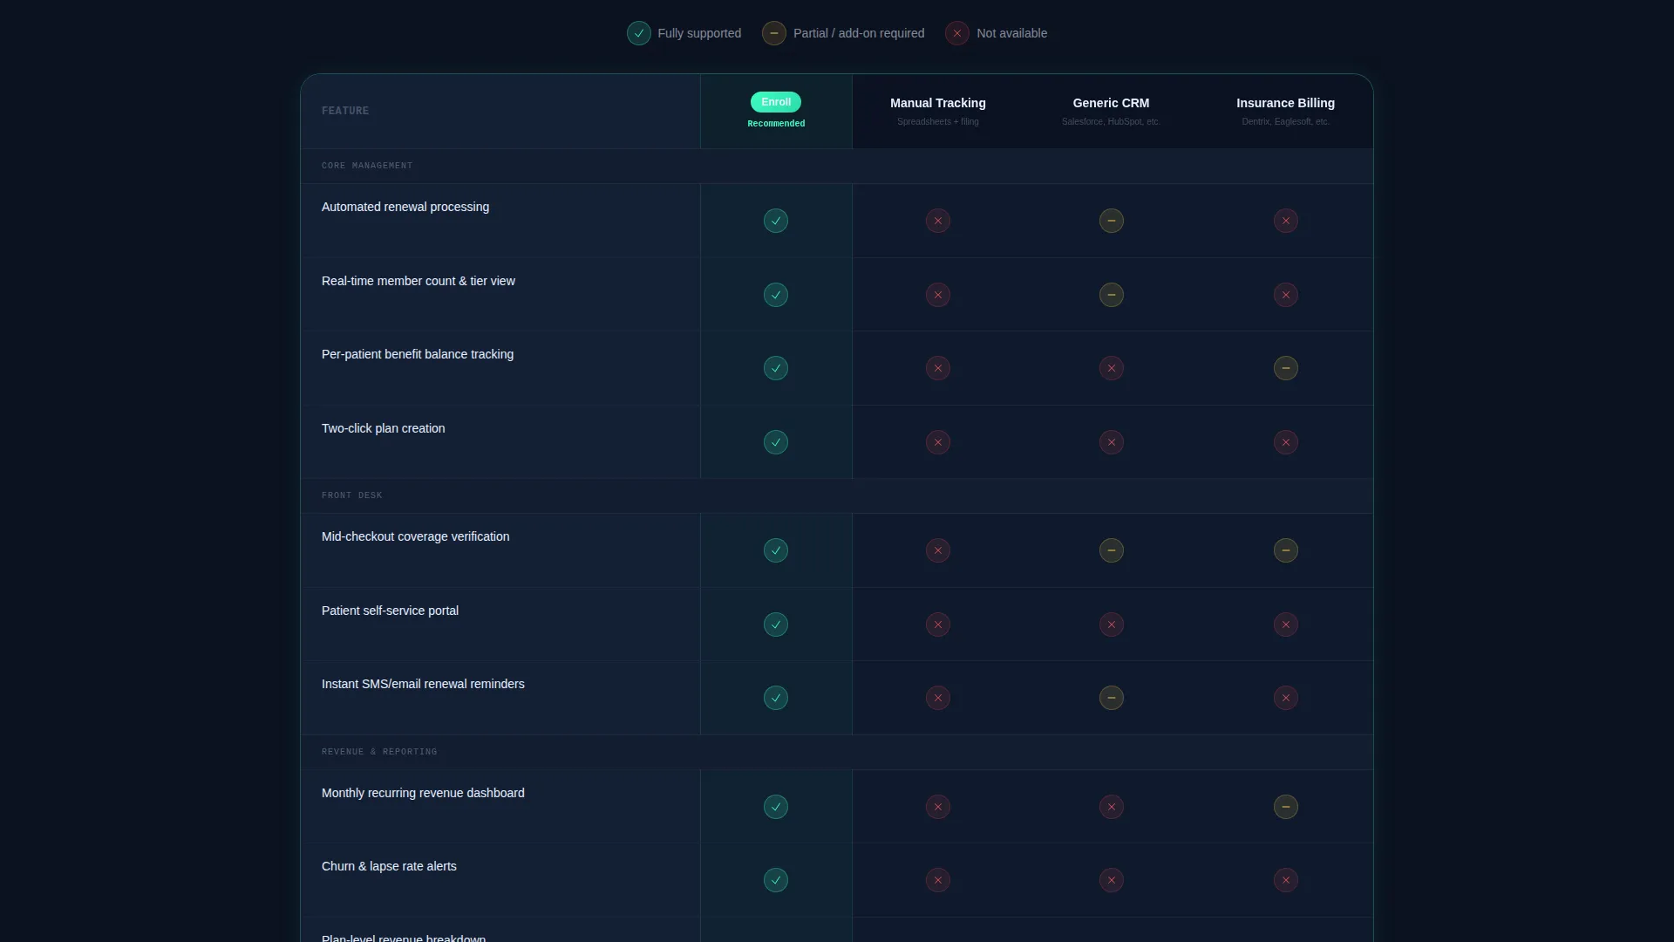Click Insurance Billing partial icon for recurring revenue dashboard
The height and width of the screenshot is (942, 1674).
1285,807
